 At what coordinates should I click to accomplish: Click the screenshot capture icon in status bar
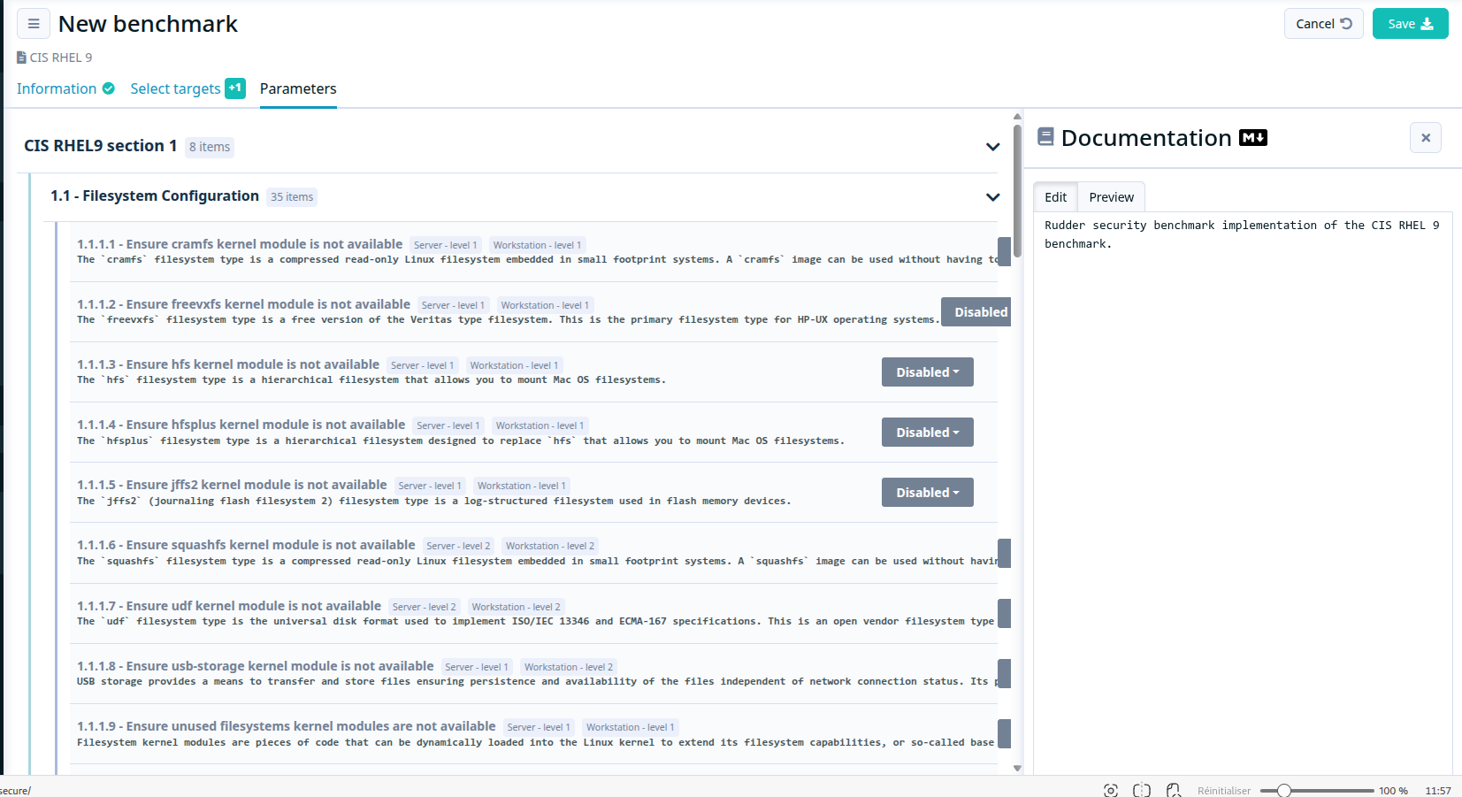tap(1111, 790)
